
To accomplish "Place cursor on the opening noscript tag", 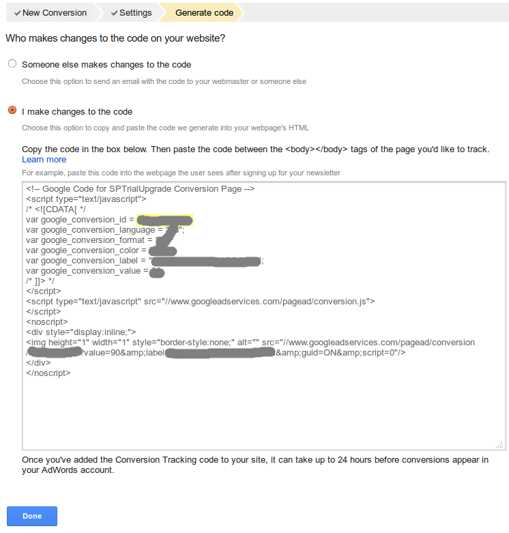I will [47, 321].
